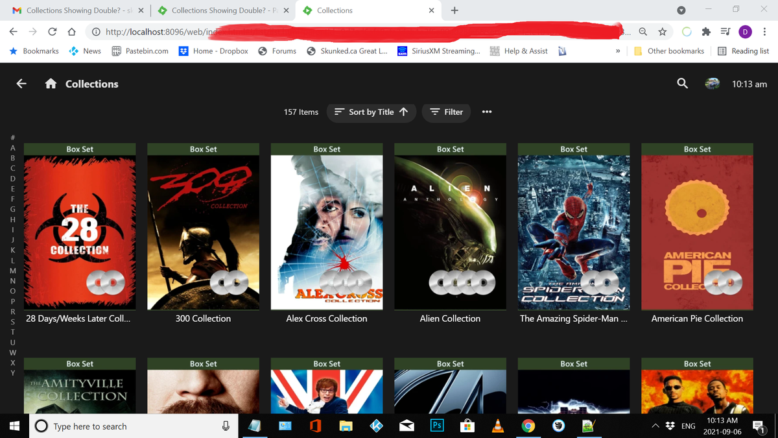Show hidden bookmarks with the double chevron
This screenshot has width=778, height=438.
click(619, 51)
